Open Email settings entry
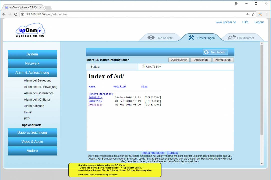 [x=28, y=112]
